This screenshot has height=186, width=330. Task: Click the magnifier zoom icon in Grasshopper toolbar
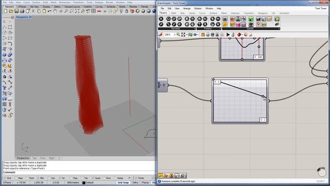178,35
